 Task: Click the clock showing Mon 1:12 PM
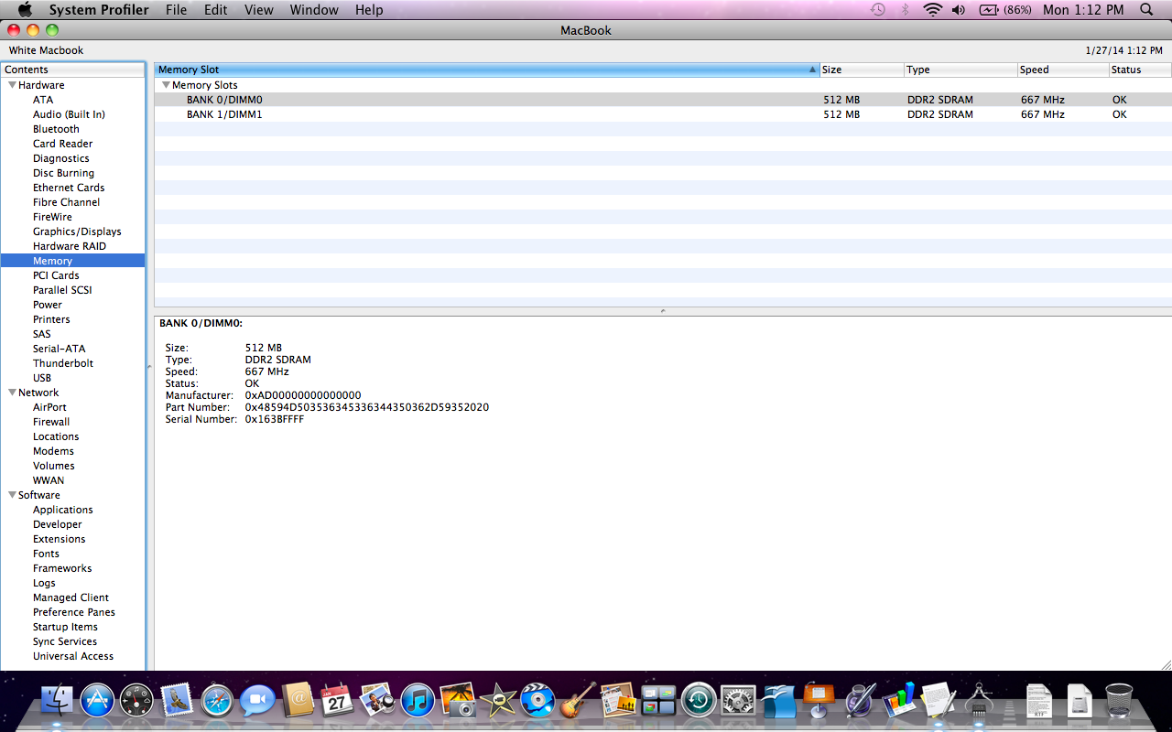pos(1083,10)
